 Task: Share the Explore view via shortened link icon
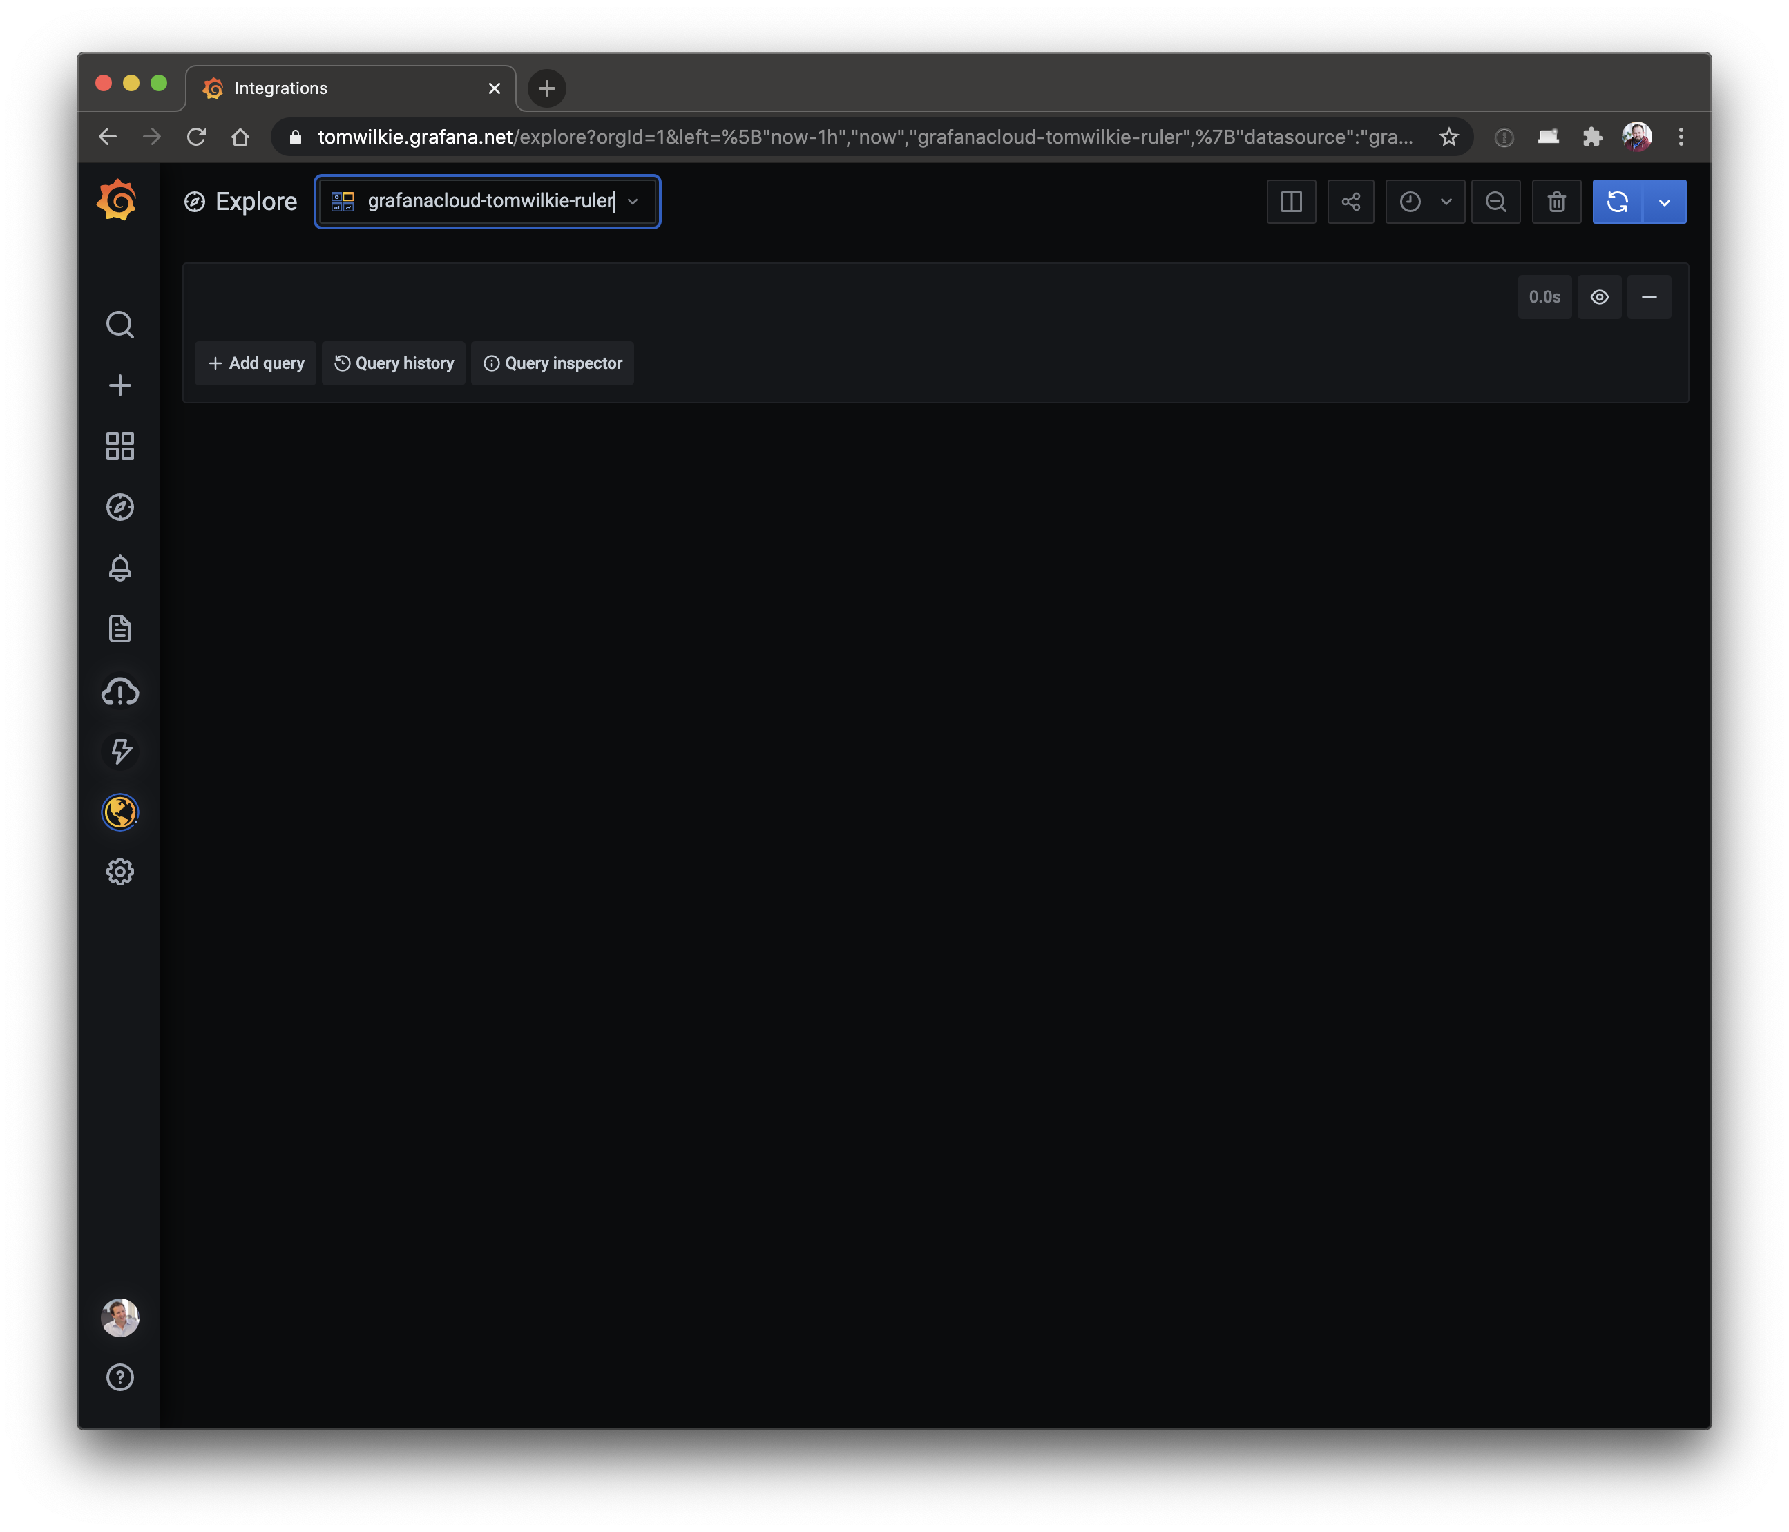click(1350, 202)
